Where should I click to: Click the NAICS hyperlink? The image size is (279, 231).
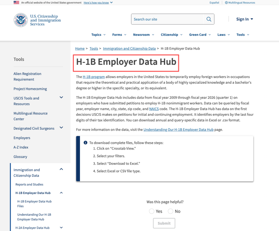[154, 109]
